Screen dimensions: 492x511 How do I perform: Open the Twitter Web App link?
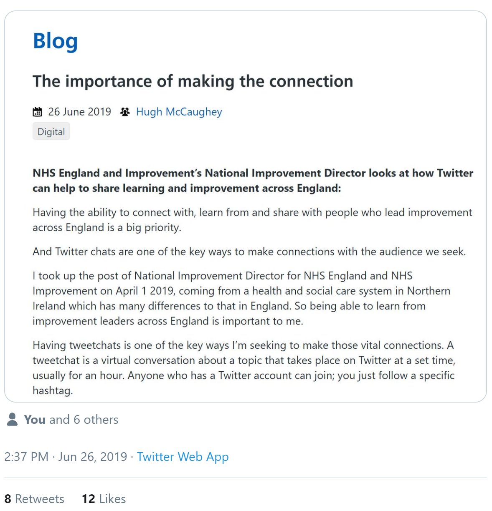tap(183, 457)
